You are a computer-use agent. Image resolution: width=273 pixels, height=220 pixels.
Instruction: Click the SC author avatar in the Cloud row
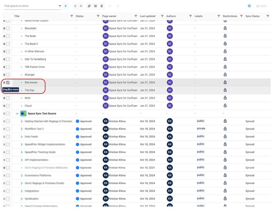170,106
